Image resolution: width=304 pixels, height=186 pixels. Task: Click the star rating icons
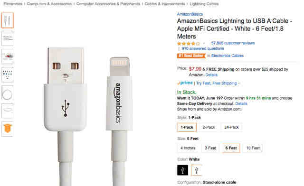tap(188, 43)
